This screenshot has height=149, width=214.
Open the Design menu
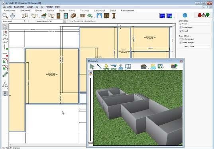(x=30, y=7)
